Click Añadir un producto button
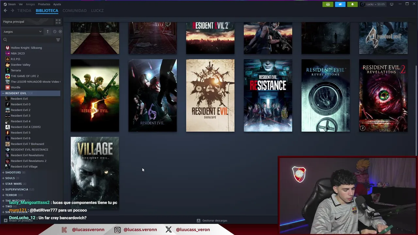Viewport: 418px width, 235px height. 18,221
